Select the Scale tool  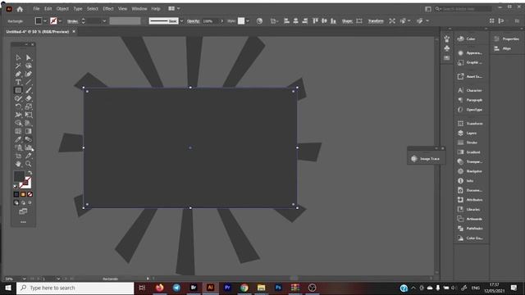pyautogui.click(x=29, y=107)
